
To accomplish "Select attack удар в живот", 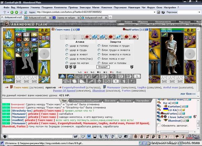I will [67, 54].
